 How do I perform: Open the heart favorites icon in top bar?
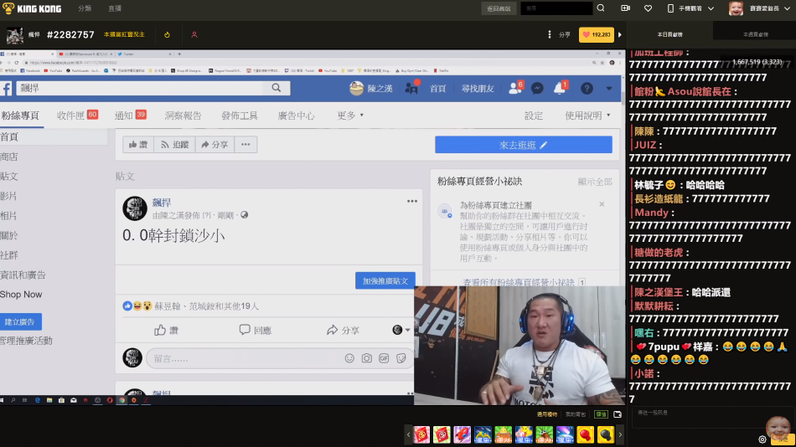[x=648, y=8]
